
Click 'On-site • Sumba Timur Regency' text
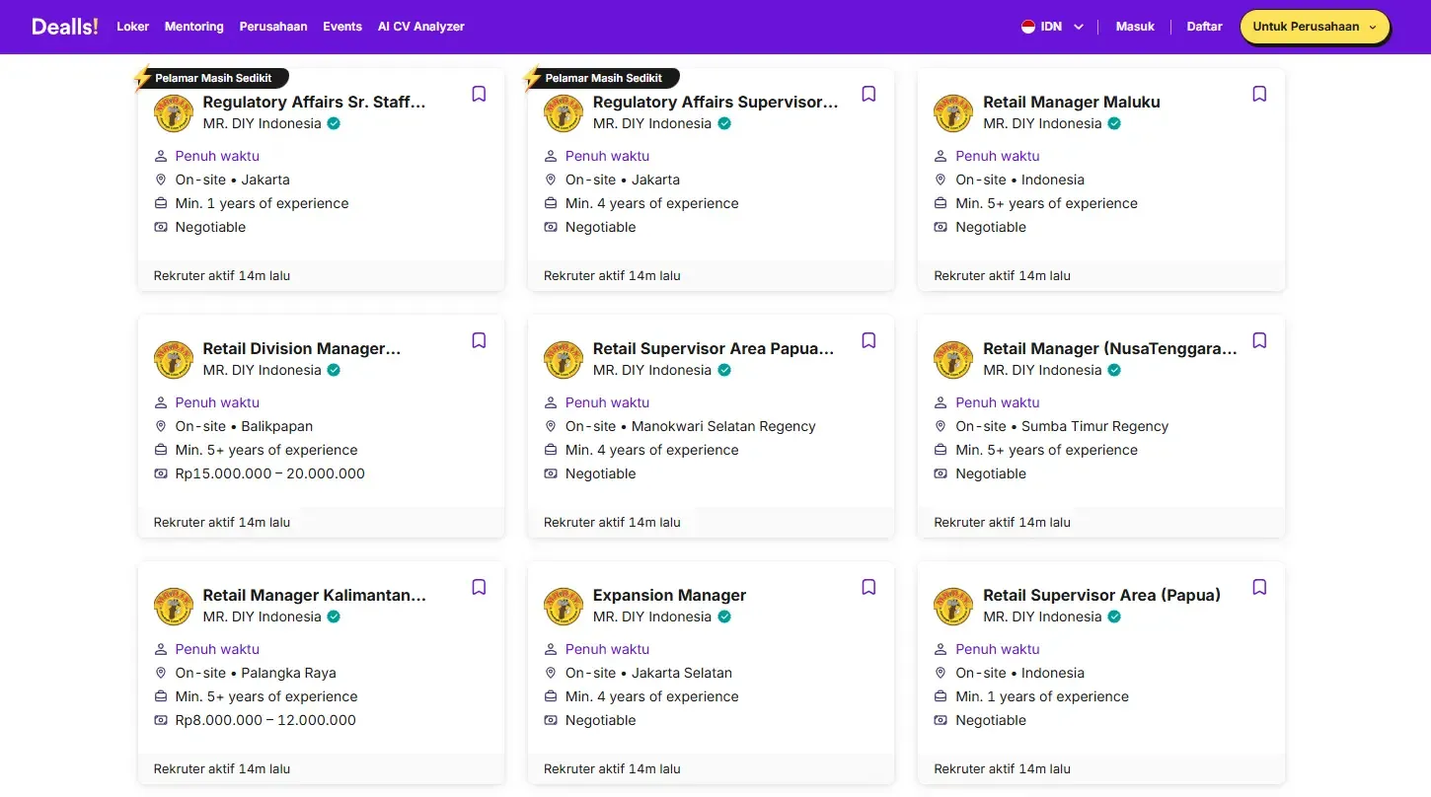pos(1062,426)
